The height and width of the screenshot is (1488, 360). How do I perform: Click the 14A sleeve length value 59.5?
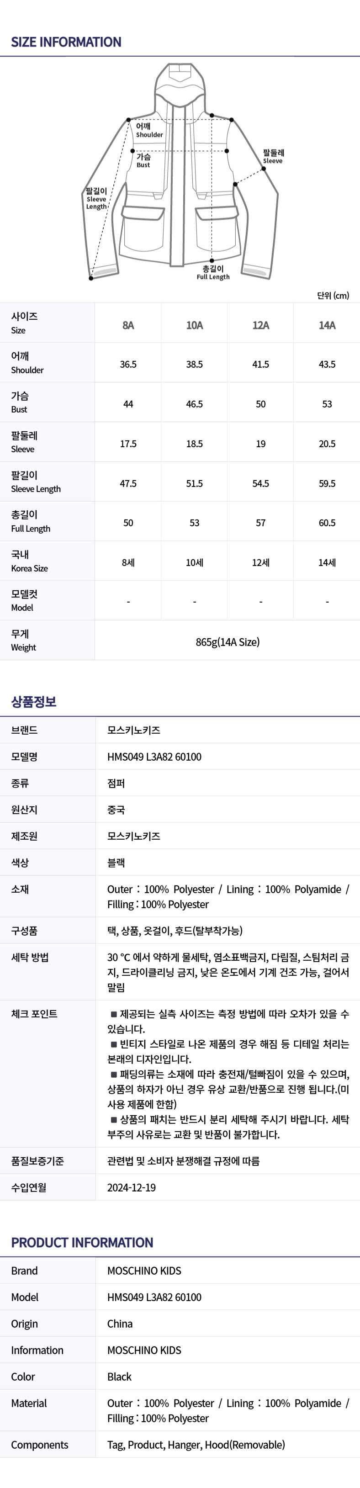click(x=327, y=483)
